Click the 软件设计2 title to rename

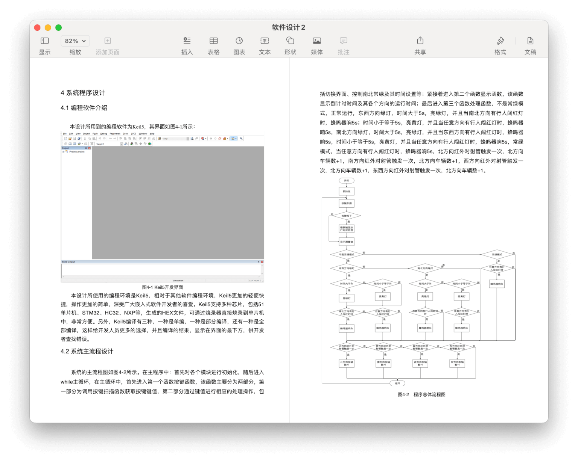pyautogui.click(x=287, y=27)
